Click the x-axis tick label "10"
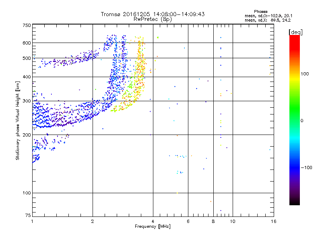322x241 pixels. [x=233, y=221]
